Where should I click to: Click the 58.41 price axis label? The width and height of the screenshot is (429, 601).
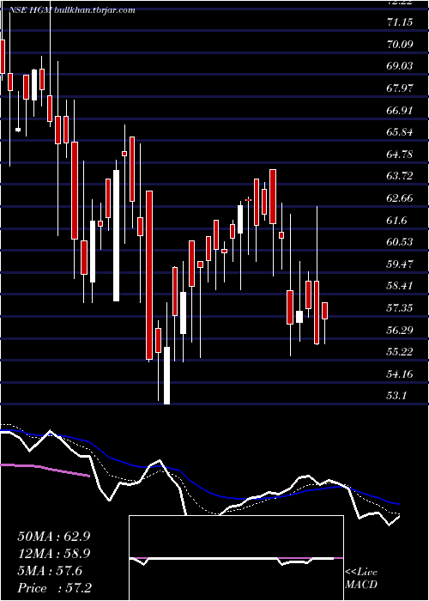coord(400,286)
